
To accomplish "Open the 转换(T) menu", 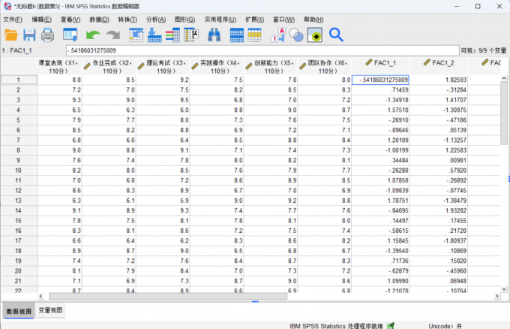I will tap(127, 19).
